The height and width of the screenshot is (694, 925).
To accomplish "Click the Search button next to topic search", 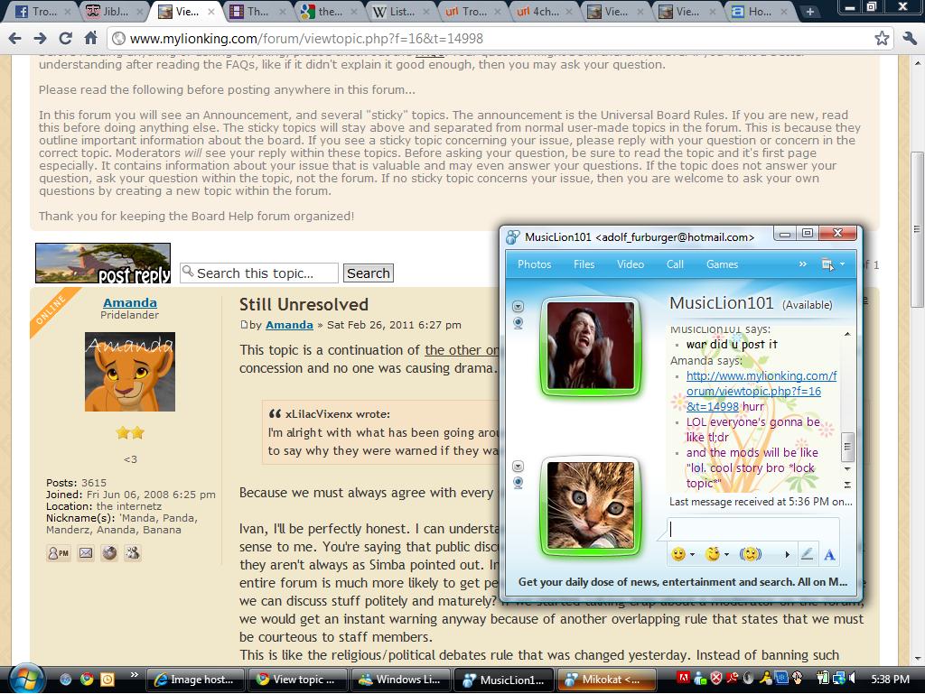I will 368,273.
